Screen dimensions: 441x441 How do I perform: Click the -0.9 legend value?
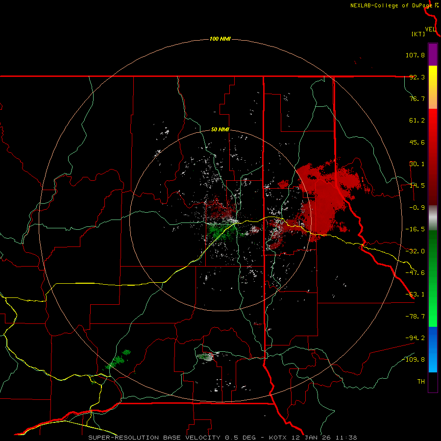point(417,208)
